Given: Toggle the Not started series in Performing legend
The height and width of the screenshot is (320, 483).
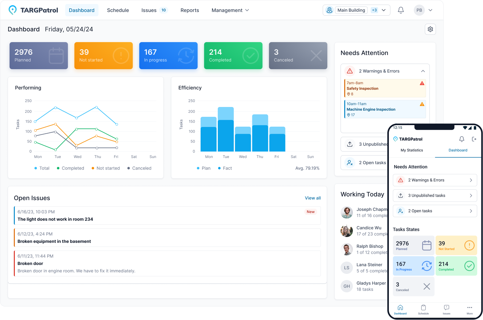Looking at the screenshot, I should [x=106, y=168].
